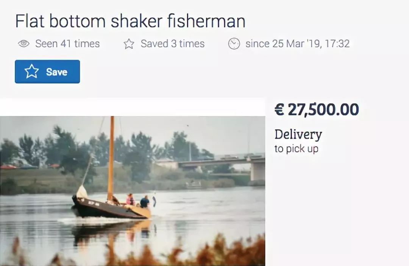Screen dimensions: 409x266
Task: Open the sailboat photo thumbnail
Action: [x=133, y=191]
